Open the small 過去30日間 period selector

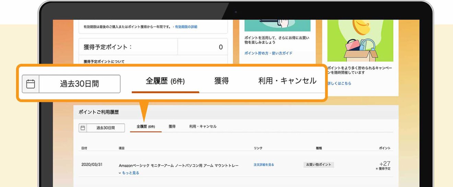pyautogui.click(x=105, y=128)
